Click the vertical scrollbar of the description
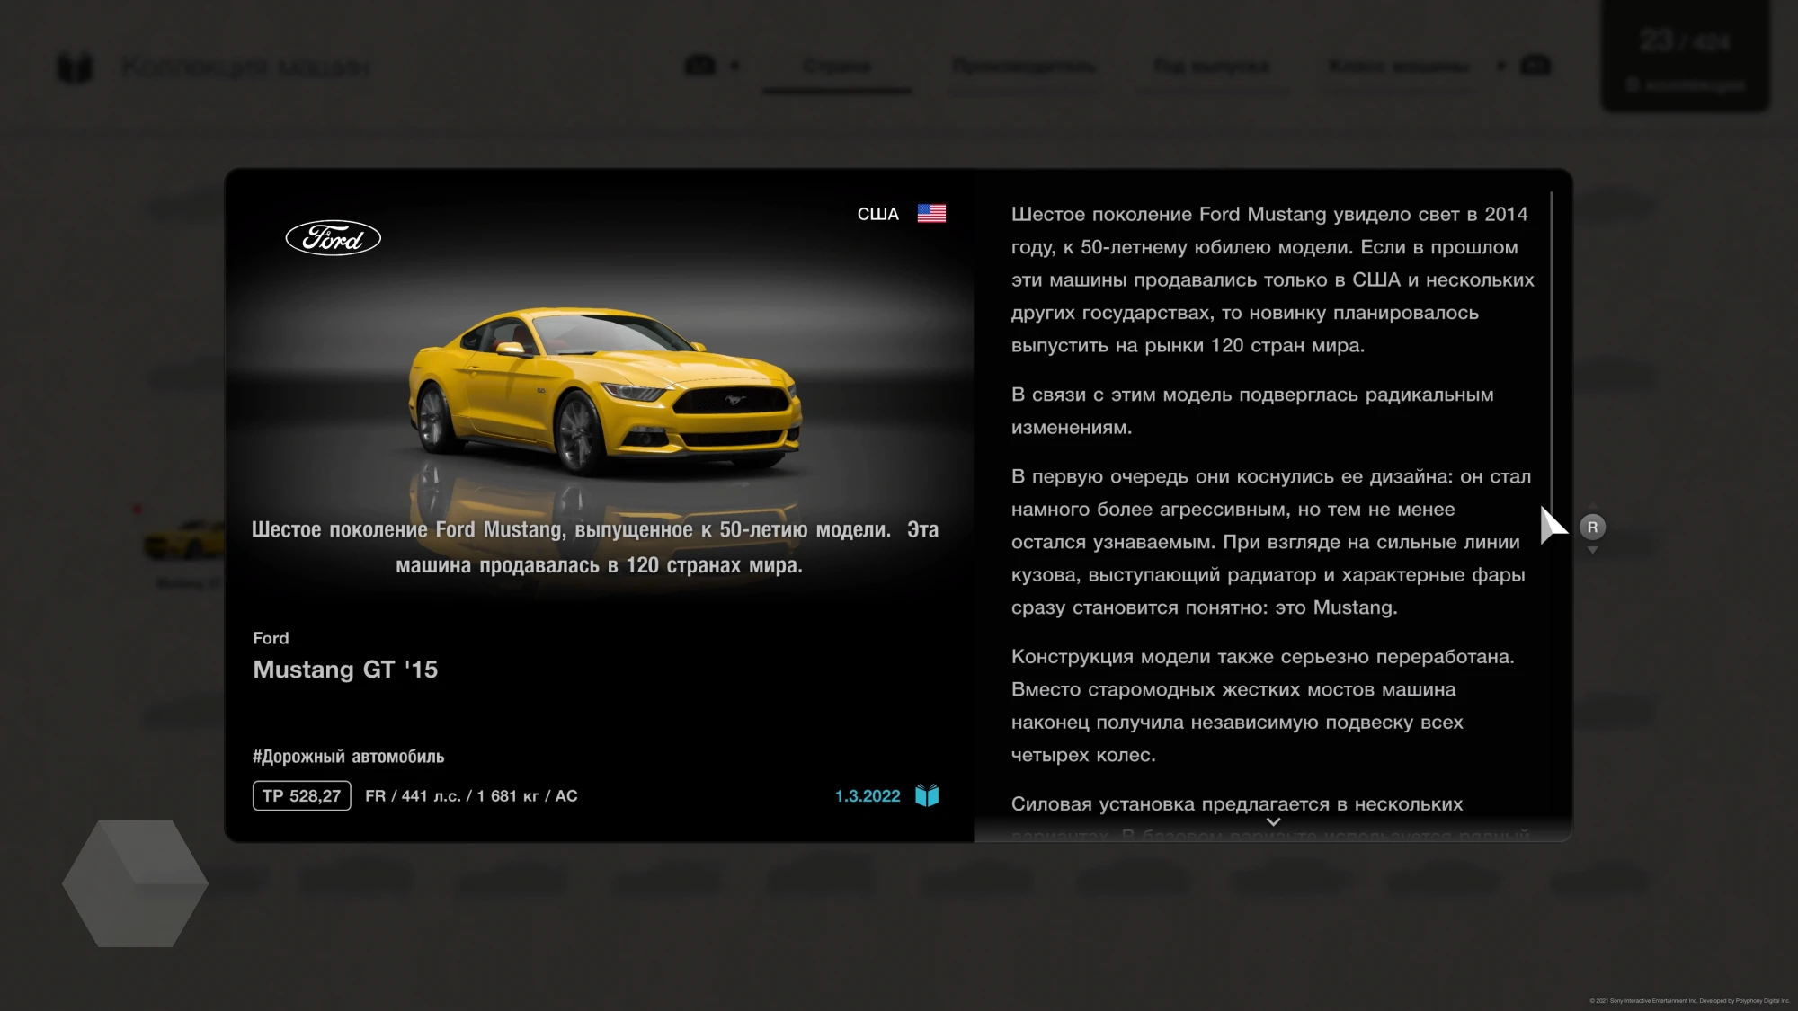1798x1011 pixels. [x=1552, y=352]
